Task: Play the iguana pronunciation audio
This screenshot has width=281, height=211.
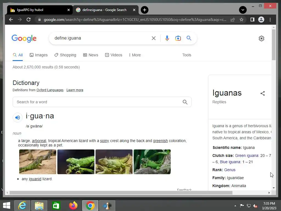Action: [x=18, y=118]
